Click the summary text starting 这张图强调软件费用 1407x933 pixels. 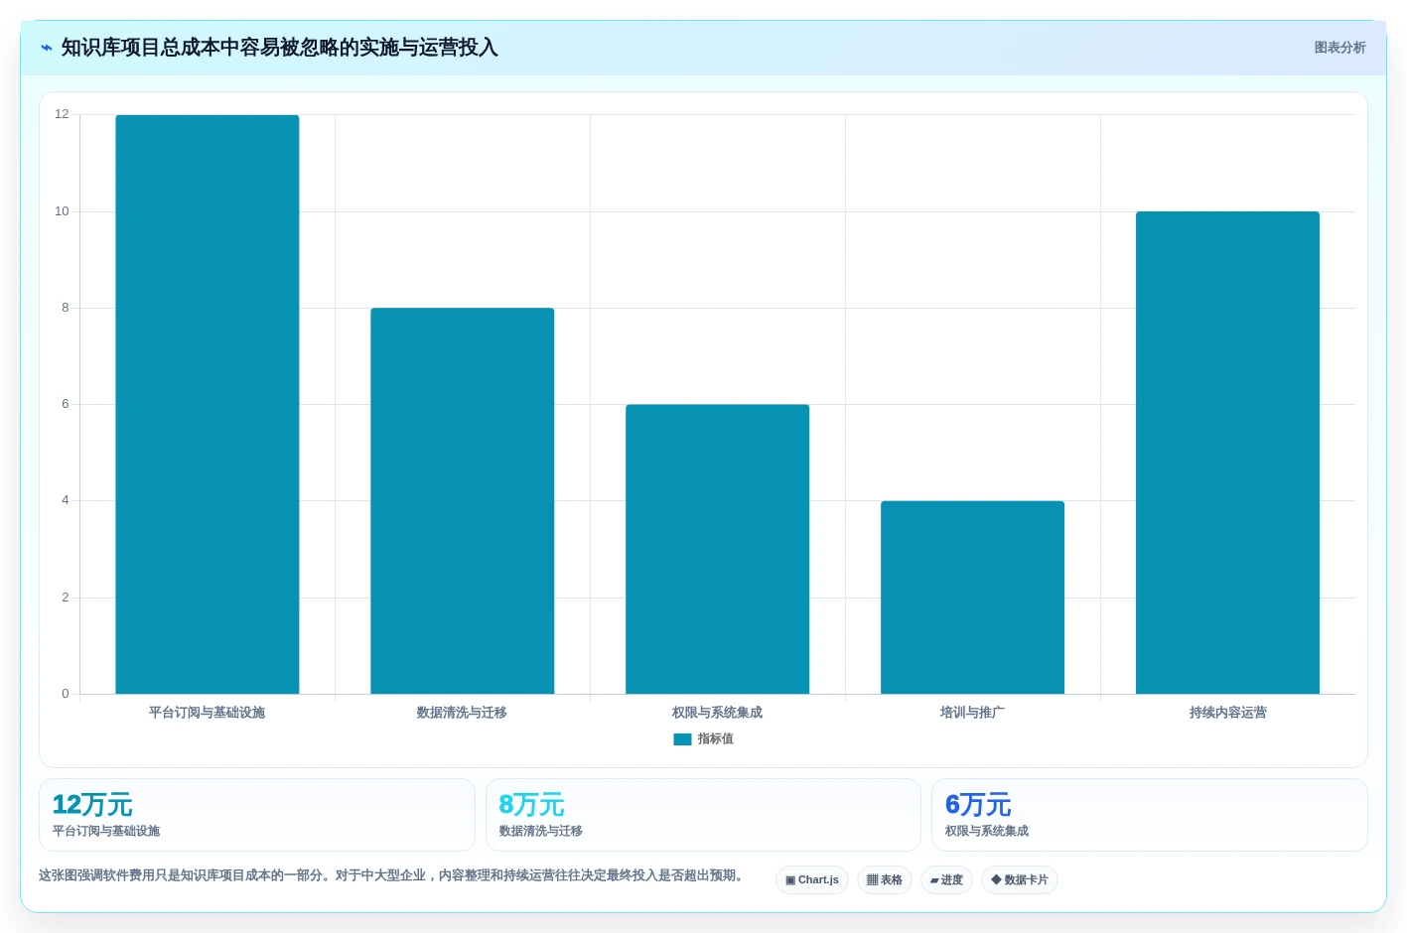[x=393, y=875]
